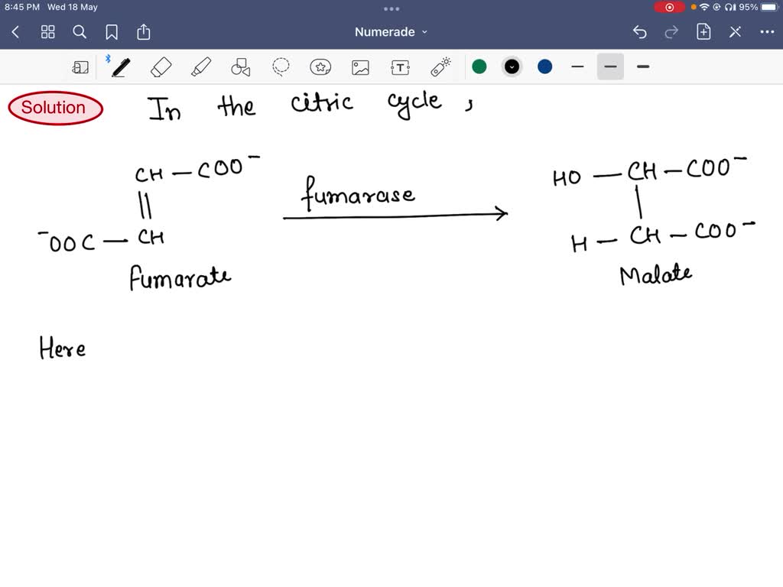Undo the last stroke
The width and height of the screenshot is (783, 587).
[640, 32]
